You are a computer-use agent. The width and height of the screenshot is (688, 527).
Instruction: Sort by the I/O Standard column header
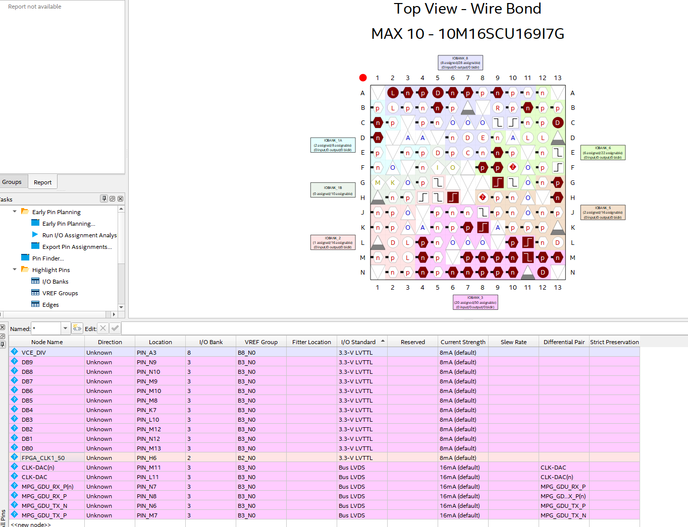362,342
